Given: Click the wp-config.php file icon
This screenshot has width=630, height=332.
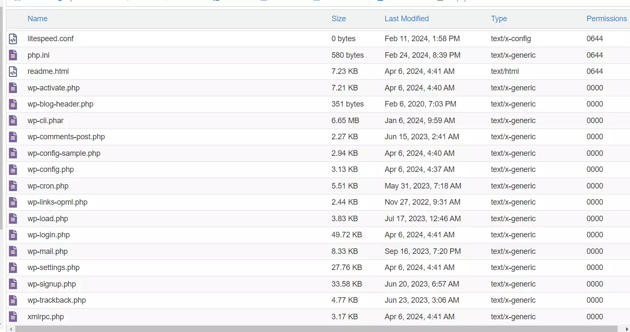Looking at the screenshot, I should tap(13, 169).
